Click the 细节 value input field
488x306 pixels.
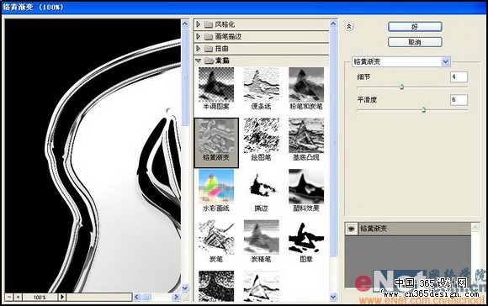[x=459, y=76]
